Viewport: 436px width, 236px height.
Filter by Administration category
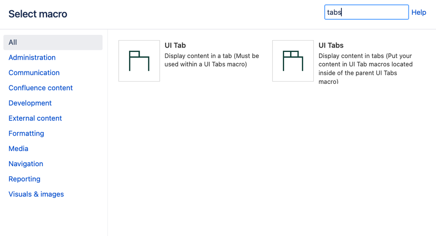tap(32, 58)
